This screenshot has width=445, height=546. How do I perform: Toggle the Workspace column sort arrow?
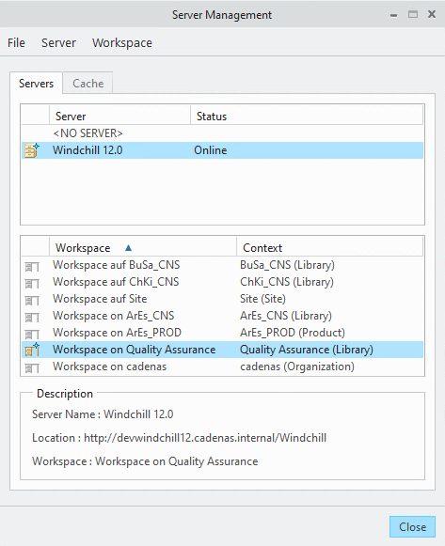coord(128,247)
